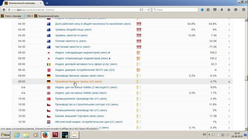
Task: Click Germany flag in Производственные заказы (м/м) row
Action: [x=49, y=76]
